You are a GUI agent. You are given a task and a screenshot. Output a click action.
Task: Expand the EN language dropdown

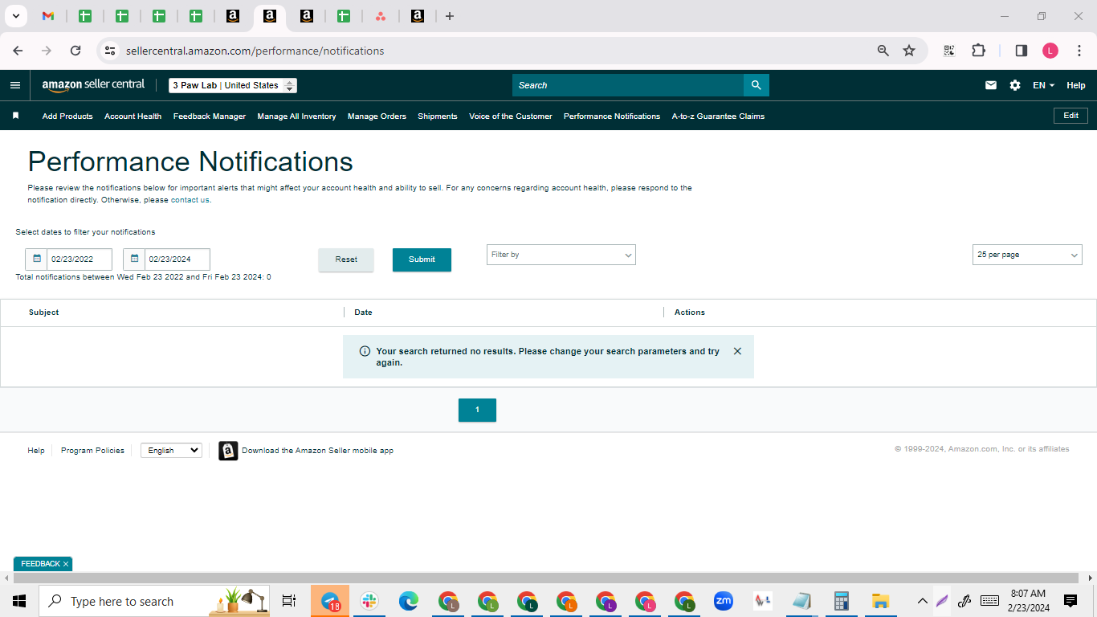pyautogui.click(x=1043, y=85)
